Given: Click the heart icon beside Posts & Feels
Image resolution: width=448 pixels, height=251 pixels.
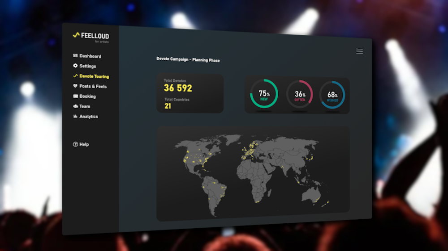Looking at the screenshot, I should click(x=75, y=86).
